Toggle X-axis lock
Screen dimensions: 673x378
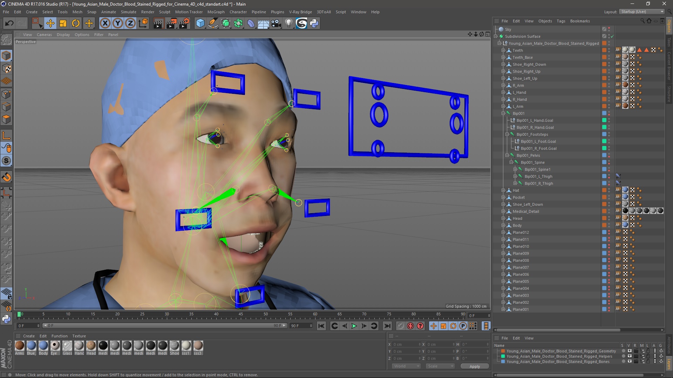(x=105, y=23)
